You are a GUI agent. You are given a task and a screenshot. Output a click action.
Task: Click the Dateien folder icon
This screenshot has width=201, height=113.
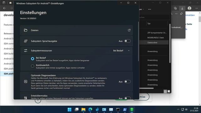click(x=25, y=30)
